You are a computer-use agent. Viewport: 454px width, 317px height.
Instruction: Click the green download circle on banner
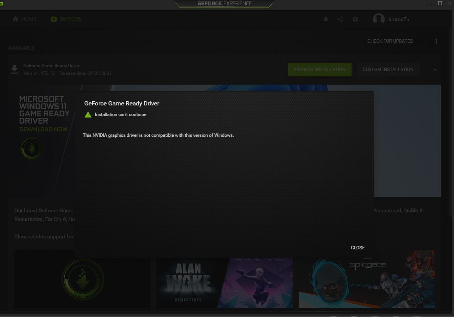coord(32,148)
